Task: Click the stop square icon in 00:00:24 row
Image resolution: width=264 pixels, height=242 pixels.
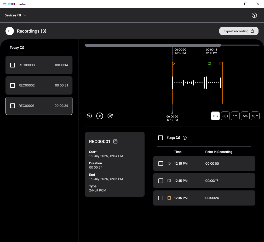Action: pyautogui.click(x=169, y=198)
